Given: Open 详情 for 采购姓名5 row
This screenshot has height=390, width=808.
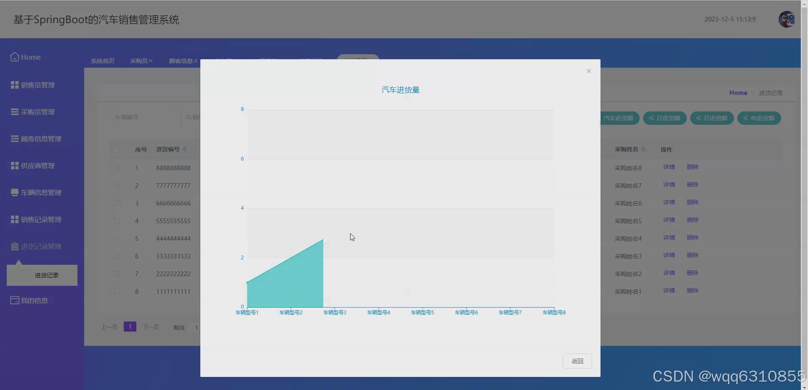Looking at the screenshot, I should click(x=669, y=220).
